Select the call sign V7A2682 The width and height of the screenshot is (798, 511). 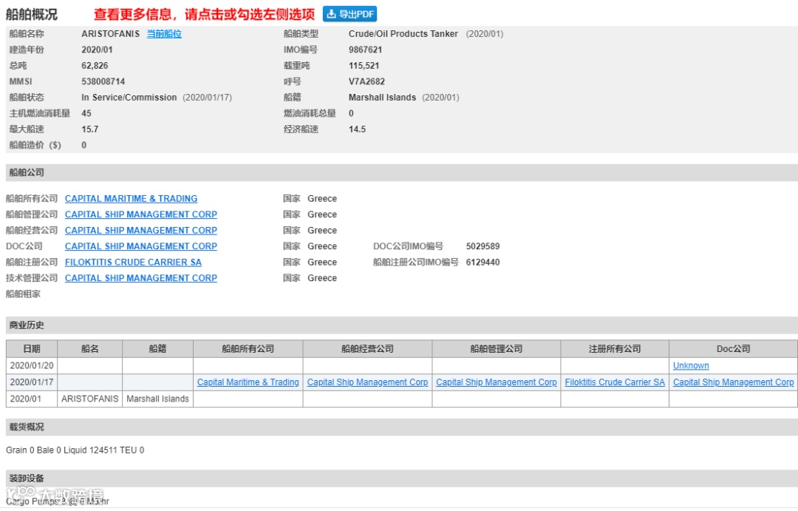pos(366,81)
